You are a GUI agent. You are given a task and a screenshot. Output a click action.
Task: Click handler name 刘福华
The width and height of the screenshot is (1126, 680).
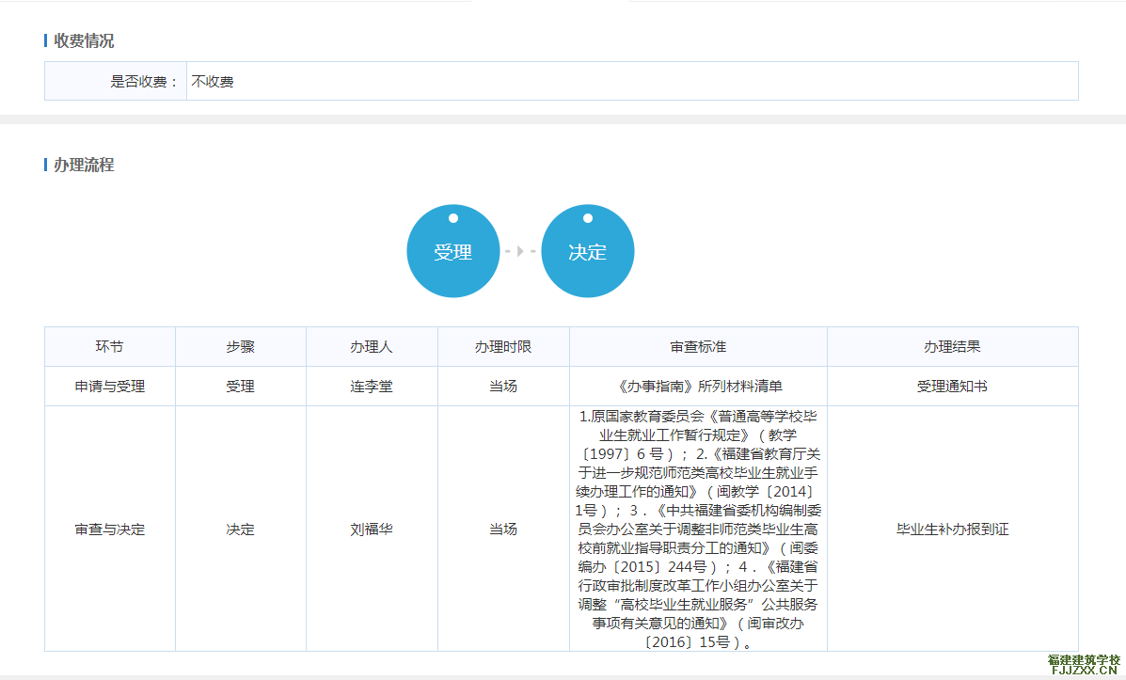click(371, 530)
